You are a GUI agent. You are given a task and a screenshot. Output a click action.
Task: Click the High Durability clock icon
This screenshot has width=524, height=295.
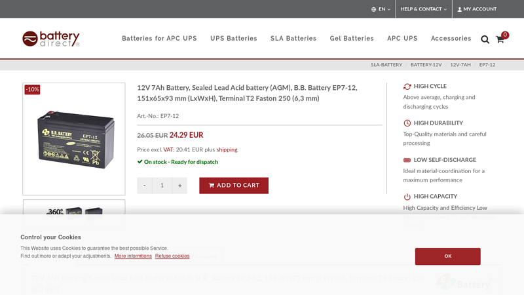tap(407, 123)
